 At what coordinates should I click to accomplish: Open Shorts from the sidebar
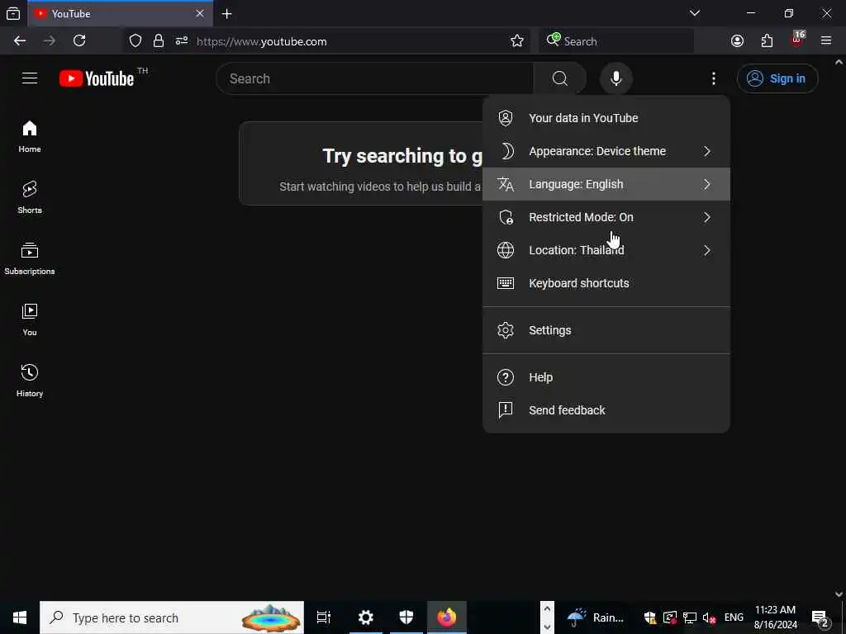pos(30,197)
